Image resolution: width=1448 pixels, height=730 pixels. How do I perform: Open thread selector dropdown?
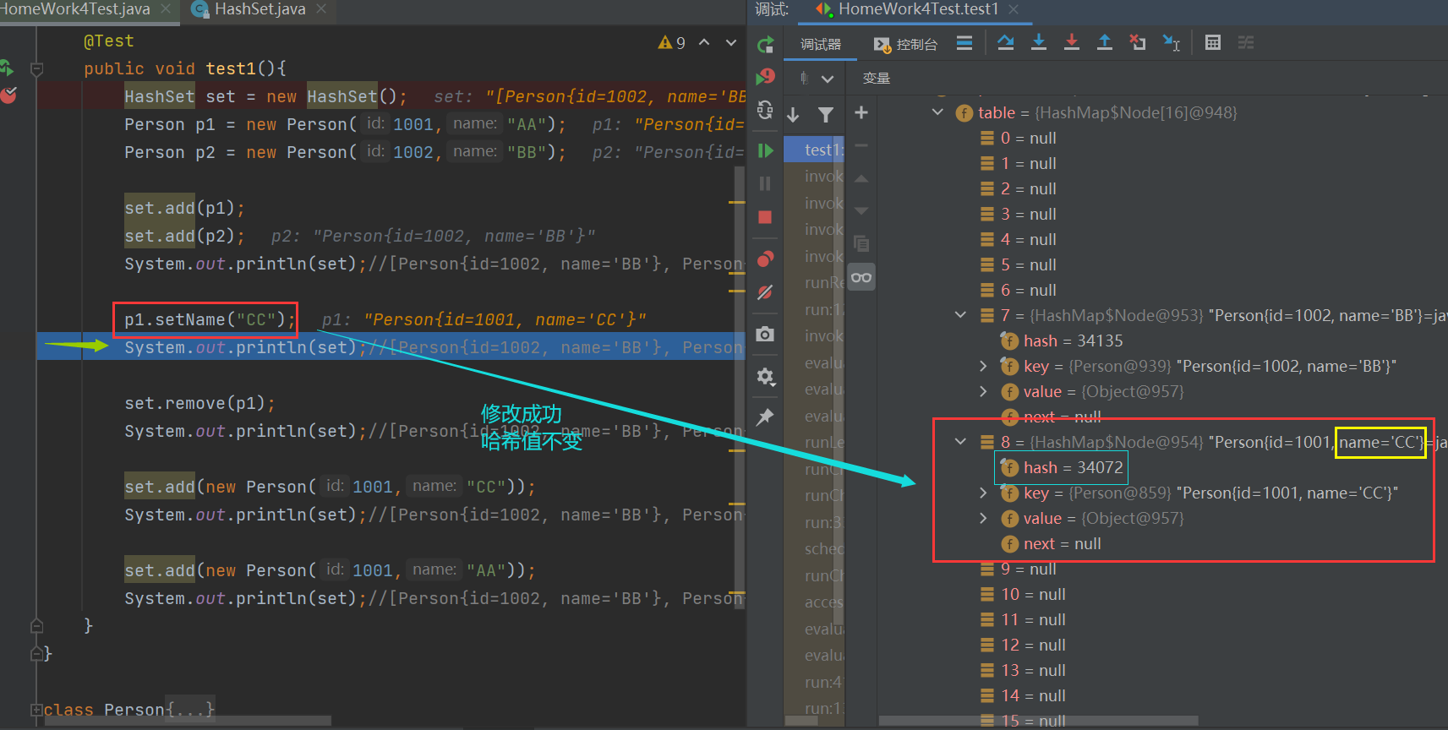coord(817,79)
